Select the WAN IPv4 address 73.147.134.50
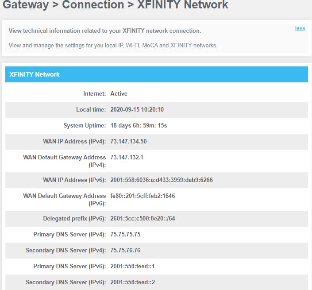 pos(128,142)
